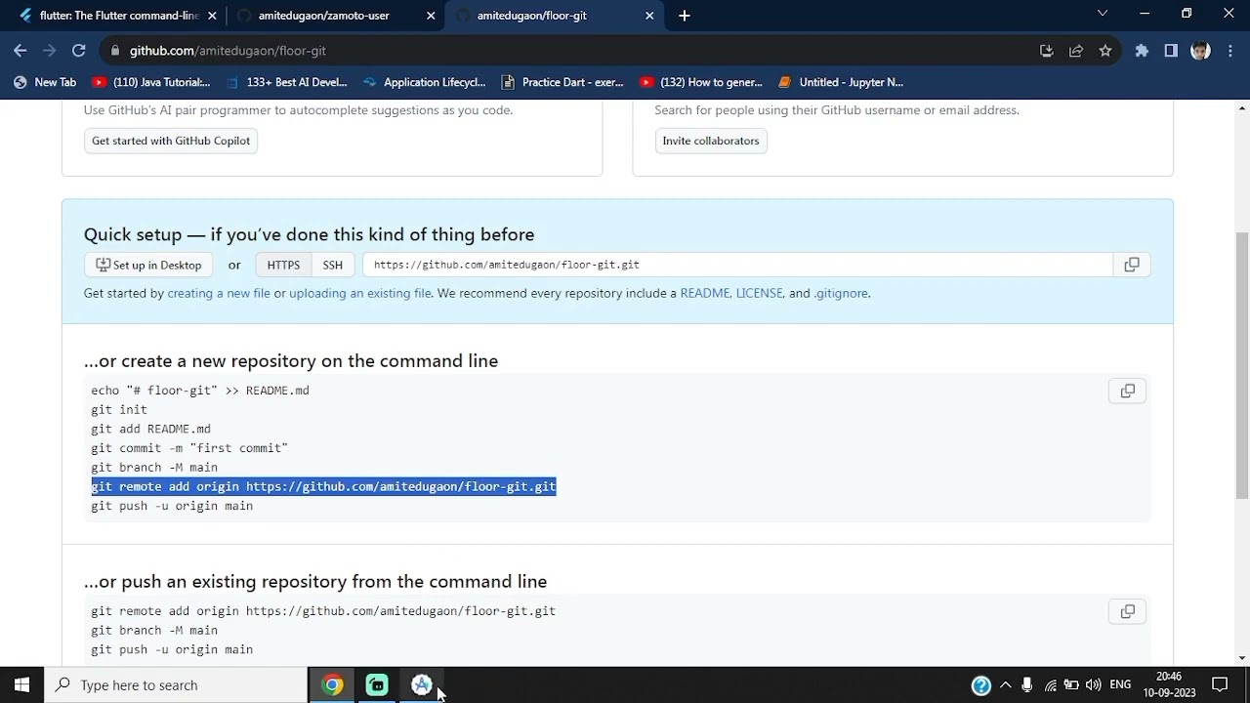Click the site info lock icon
Image resolution: width=1250 pixels, height=703 pixels.
pos(115,51)
